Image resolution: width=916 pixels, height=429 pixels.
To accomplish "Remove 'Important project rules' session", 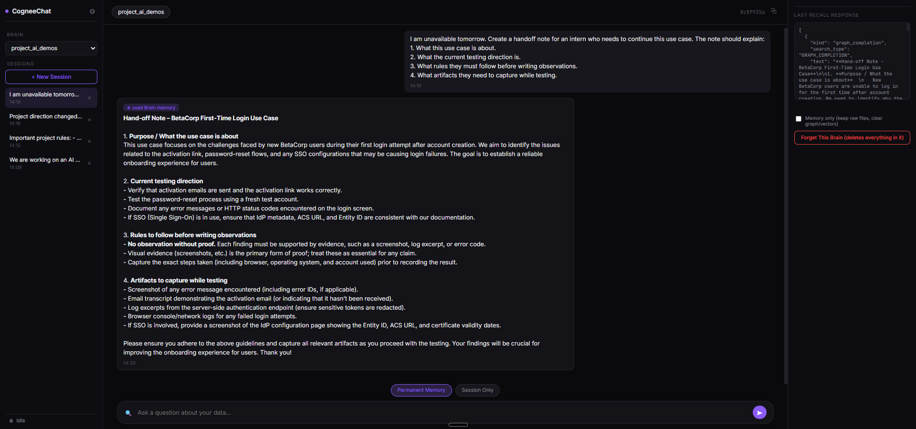I will click(89, 141).
